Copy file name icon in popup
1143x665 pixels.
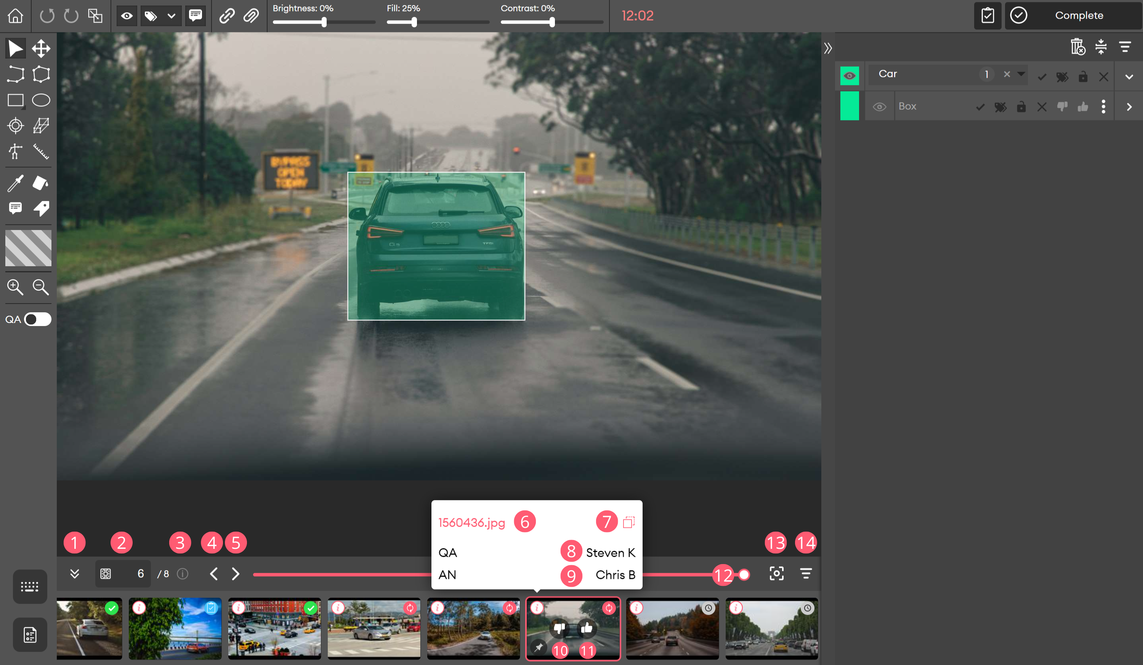tap(628, 522)
